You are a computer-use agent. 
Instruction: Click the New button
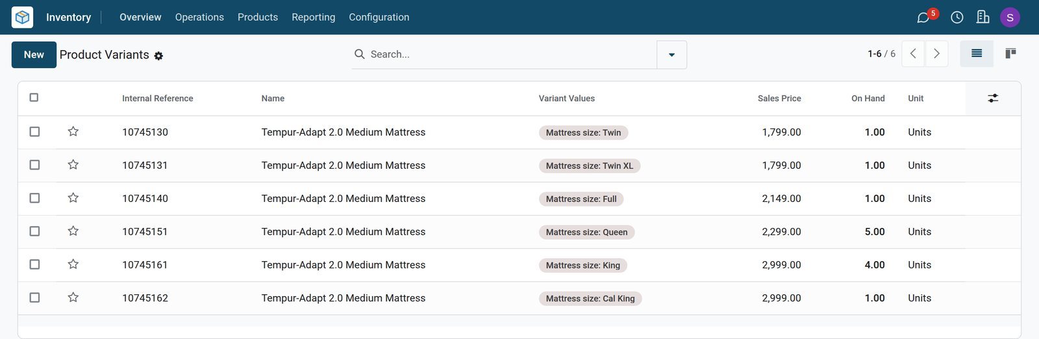click(34, 55)
